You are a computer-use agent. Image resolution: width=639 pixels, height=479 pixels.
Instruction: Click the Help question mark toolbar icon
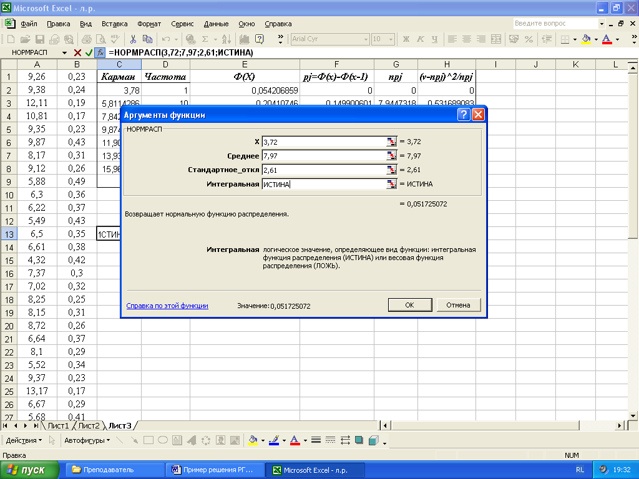(x=259, y=39)
